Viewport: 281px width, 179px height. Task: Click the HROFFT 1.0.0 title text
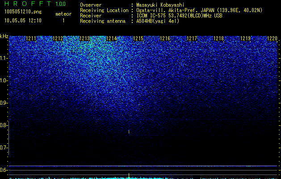point(35,4)
